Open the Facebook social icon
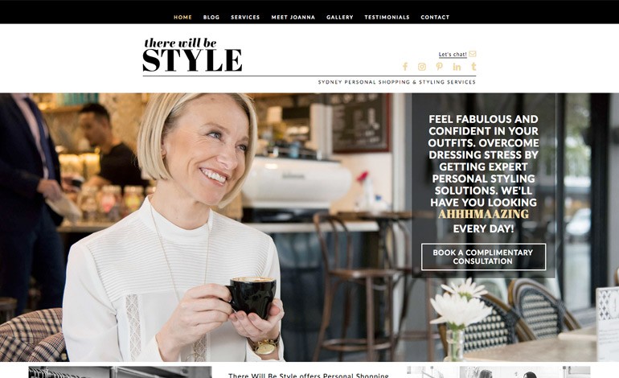This screenshot has height=378, width=619. pyautogui.click(x=405, y=67)
